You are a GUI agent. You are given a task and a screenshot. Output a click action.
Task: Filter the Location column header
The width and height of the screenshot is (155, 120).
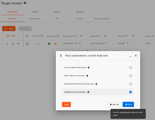pos(133,36)
